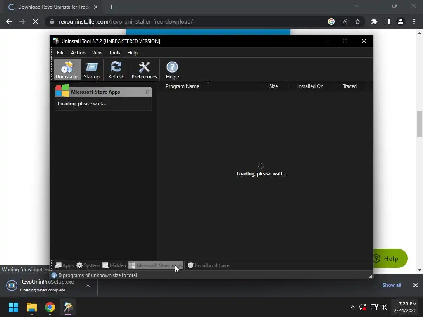Screen dimensions: 423x317
Task: Close the Chrome downloads bar
Action: pyautogui.click(x=416, y=285)
